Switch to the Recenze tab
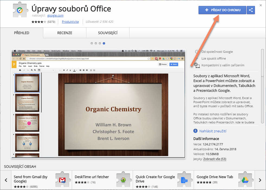266x190 pixels. (x=65, y=33)
